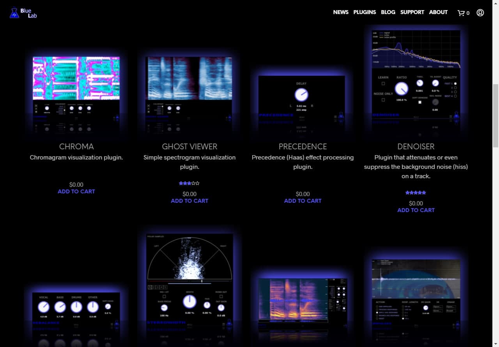Click the Ghost Viewer star rating
Image resolution: width=499 pixels, height=347 pixels.
click(189, 183)
